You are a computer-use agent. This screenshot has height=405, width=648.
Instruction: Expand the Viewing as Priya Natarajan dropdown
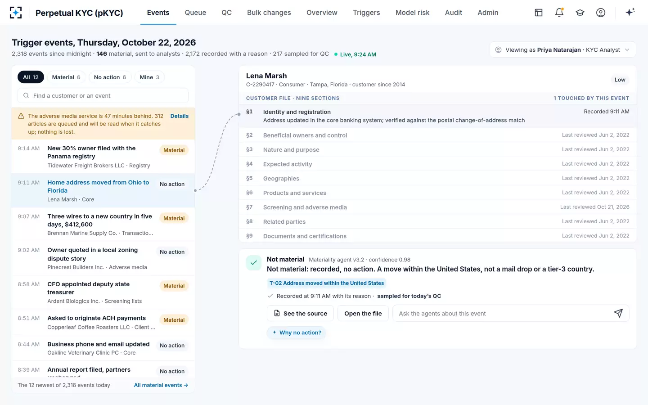[x=562, y=50]
